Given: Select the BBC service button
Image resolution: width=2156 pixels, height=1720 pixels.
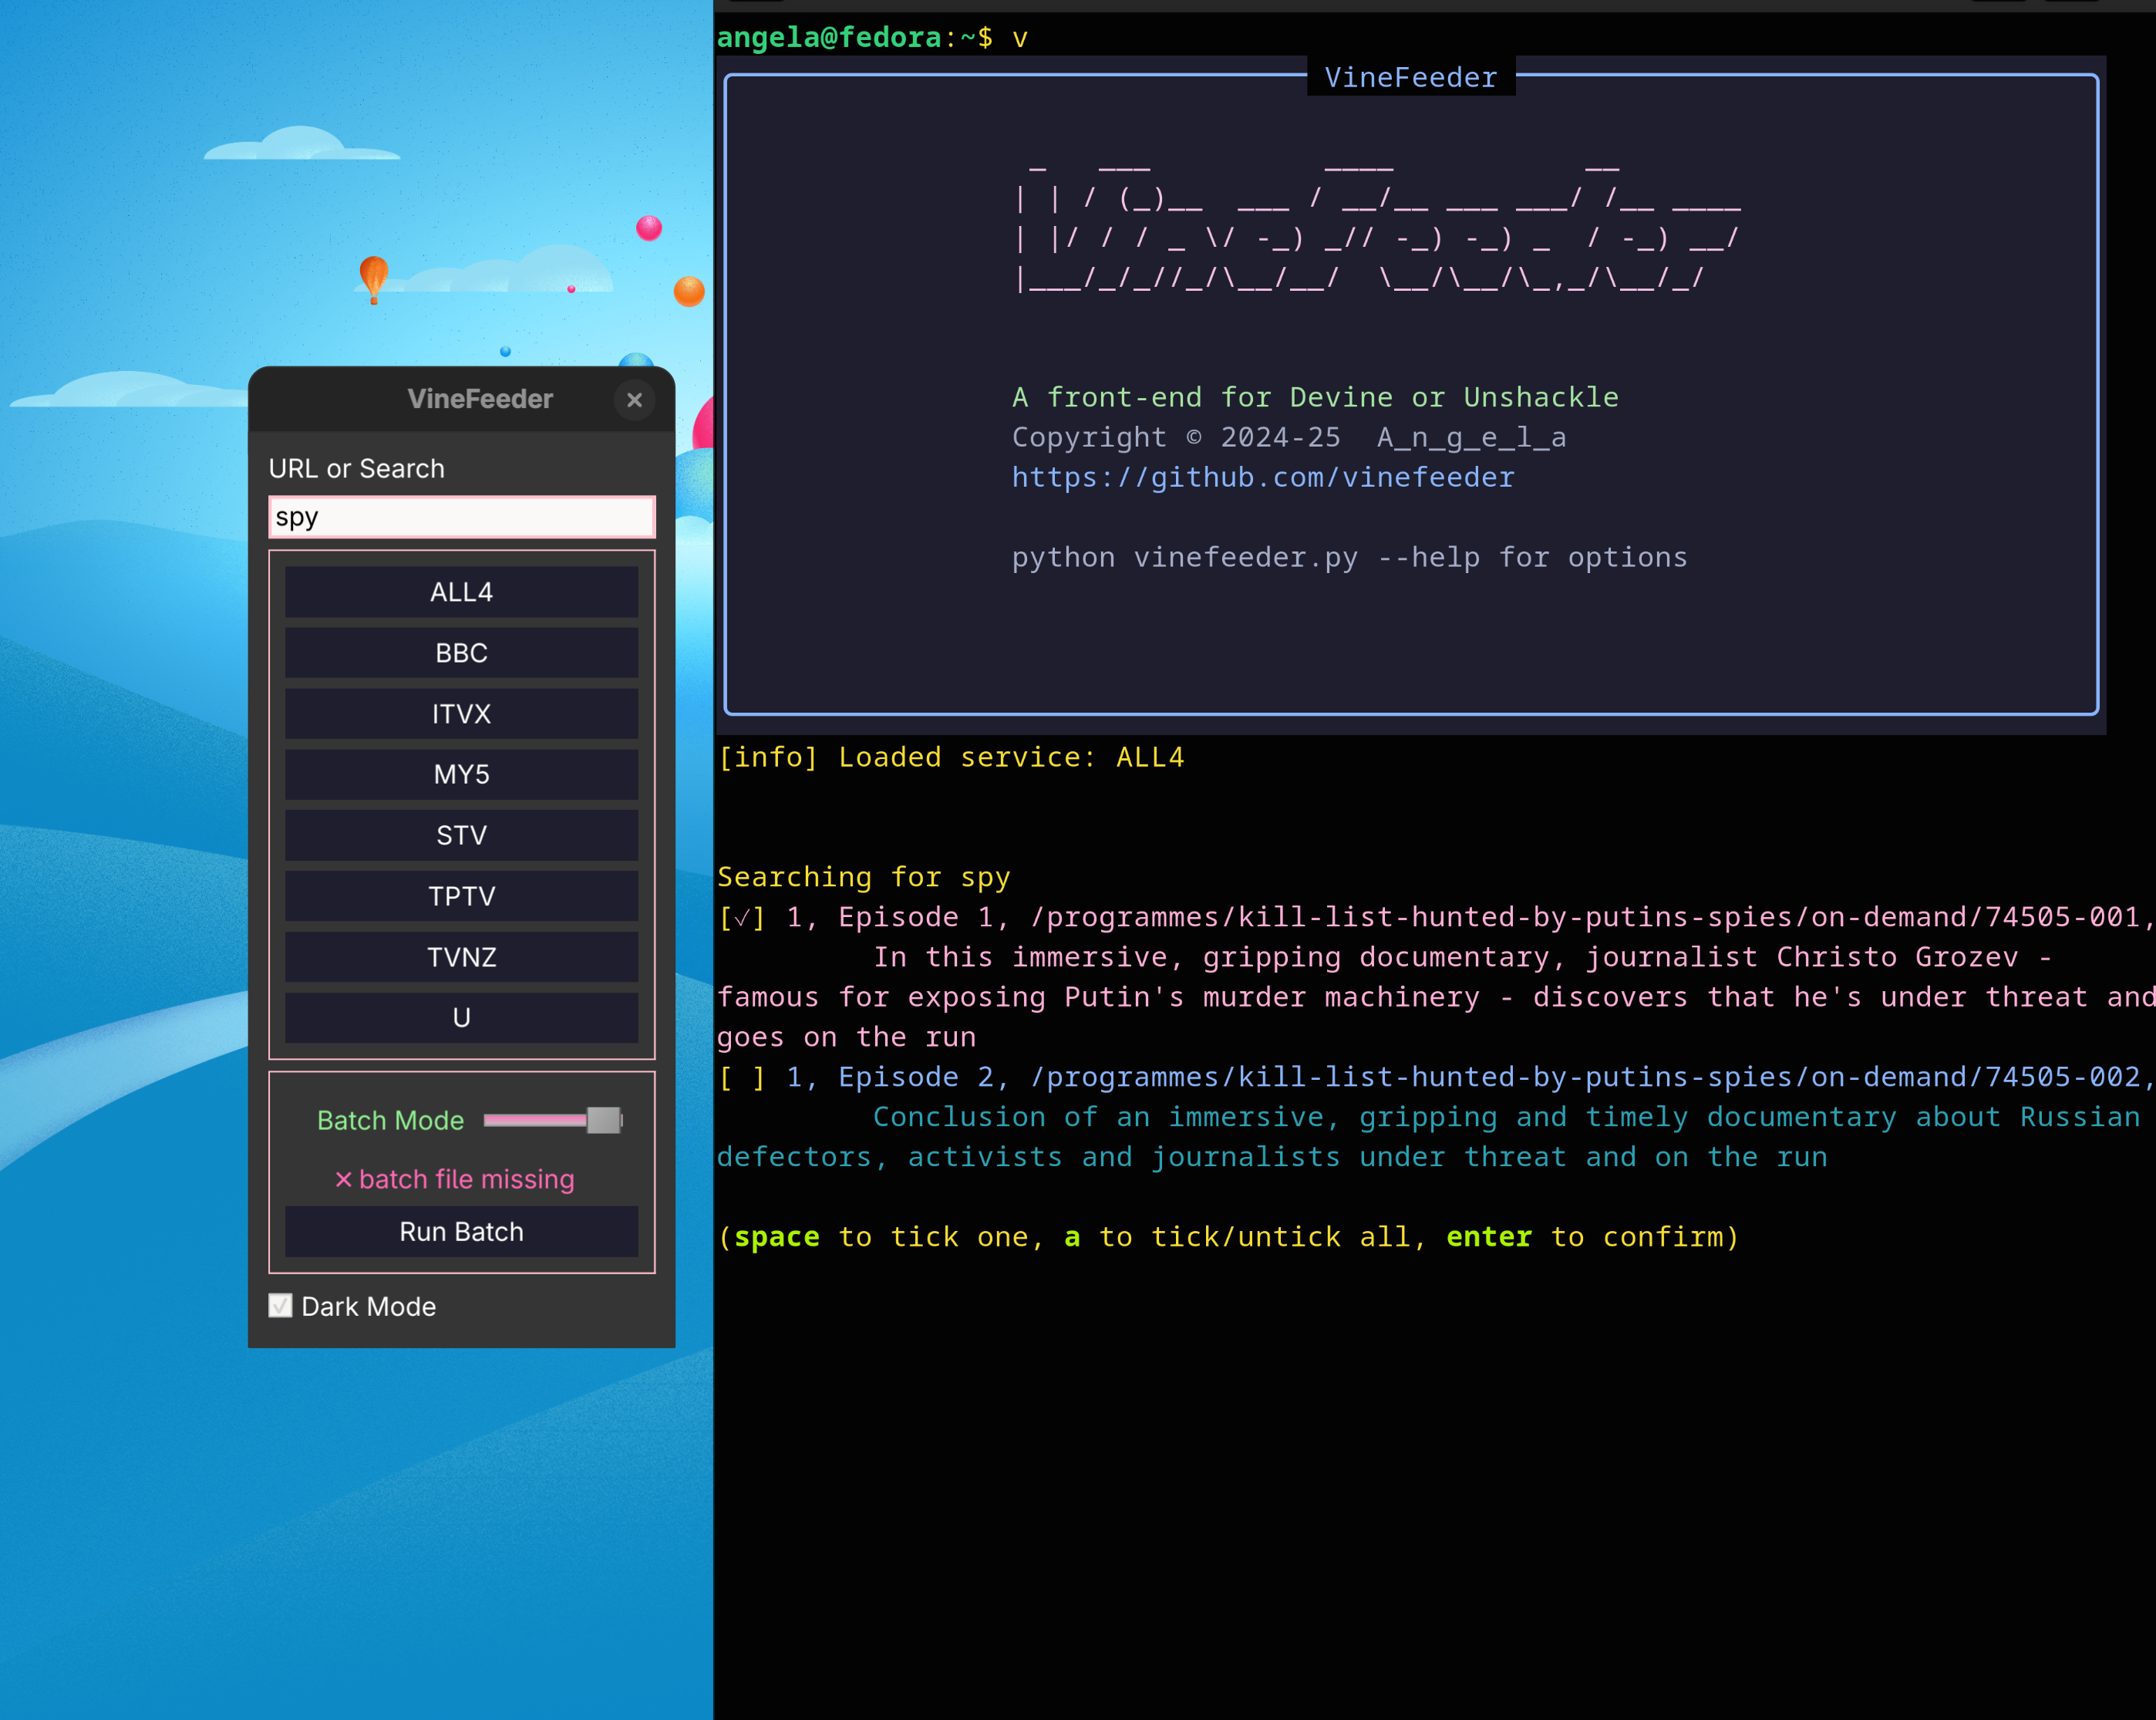Looking at the screenshot, I should 461,653.
